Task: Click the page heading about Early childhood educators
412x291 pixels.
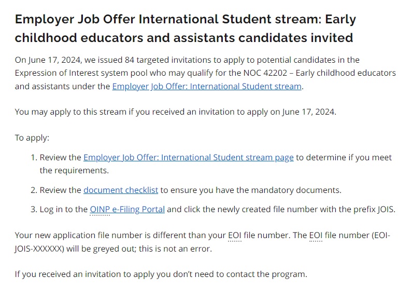Action: [x=185, y=29]
